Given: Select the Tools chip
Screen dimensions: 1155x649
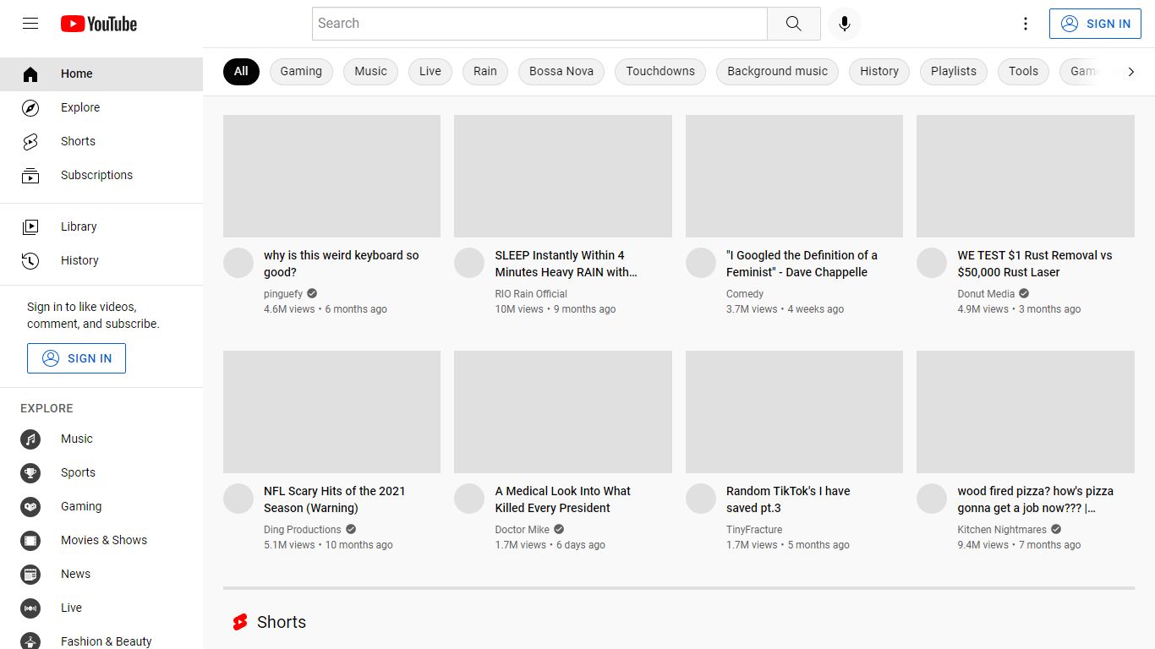Looking at the screenshot, I should click(x=1023, y=72).
